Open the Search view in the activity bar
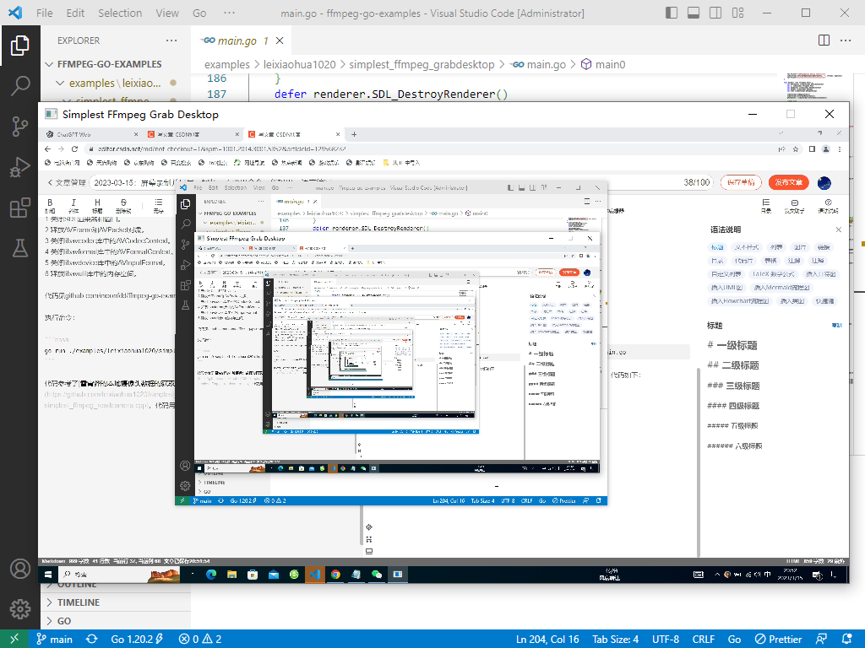The image size is (865, 648). [x=20, y=85]
